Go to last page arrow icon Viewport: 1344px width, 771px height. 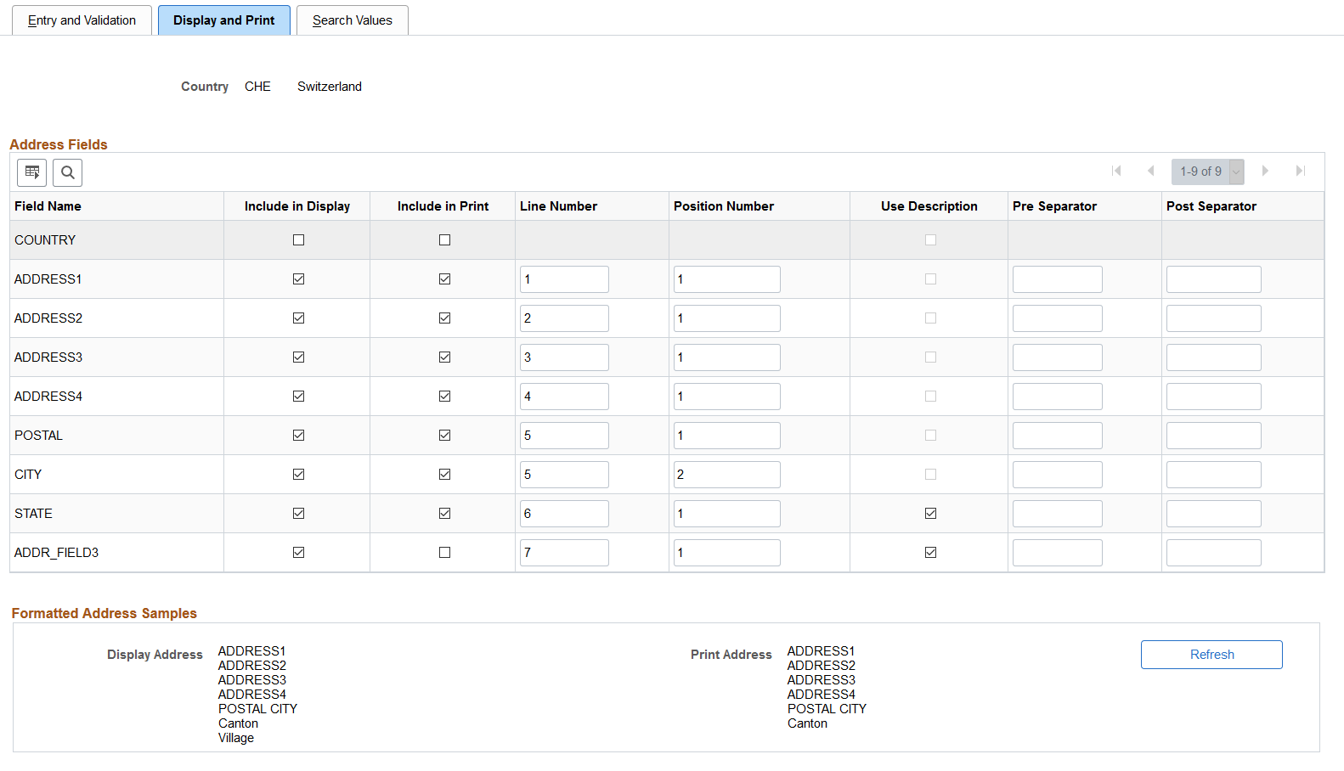[1300, 171]
